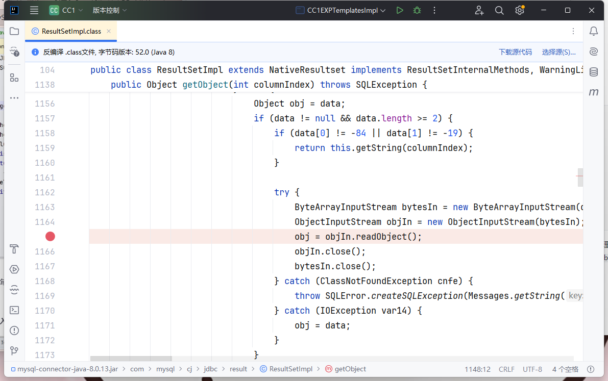This screenshot has width=608, height=381.
Task: Start debugging with the bug icon
Action: (x=417, y=10)
